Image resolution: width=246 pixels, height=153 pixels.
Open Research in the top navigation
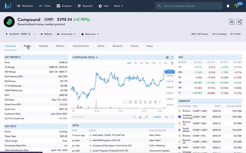click(85, 6)
